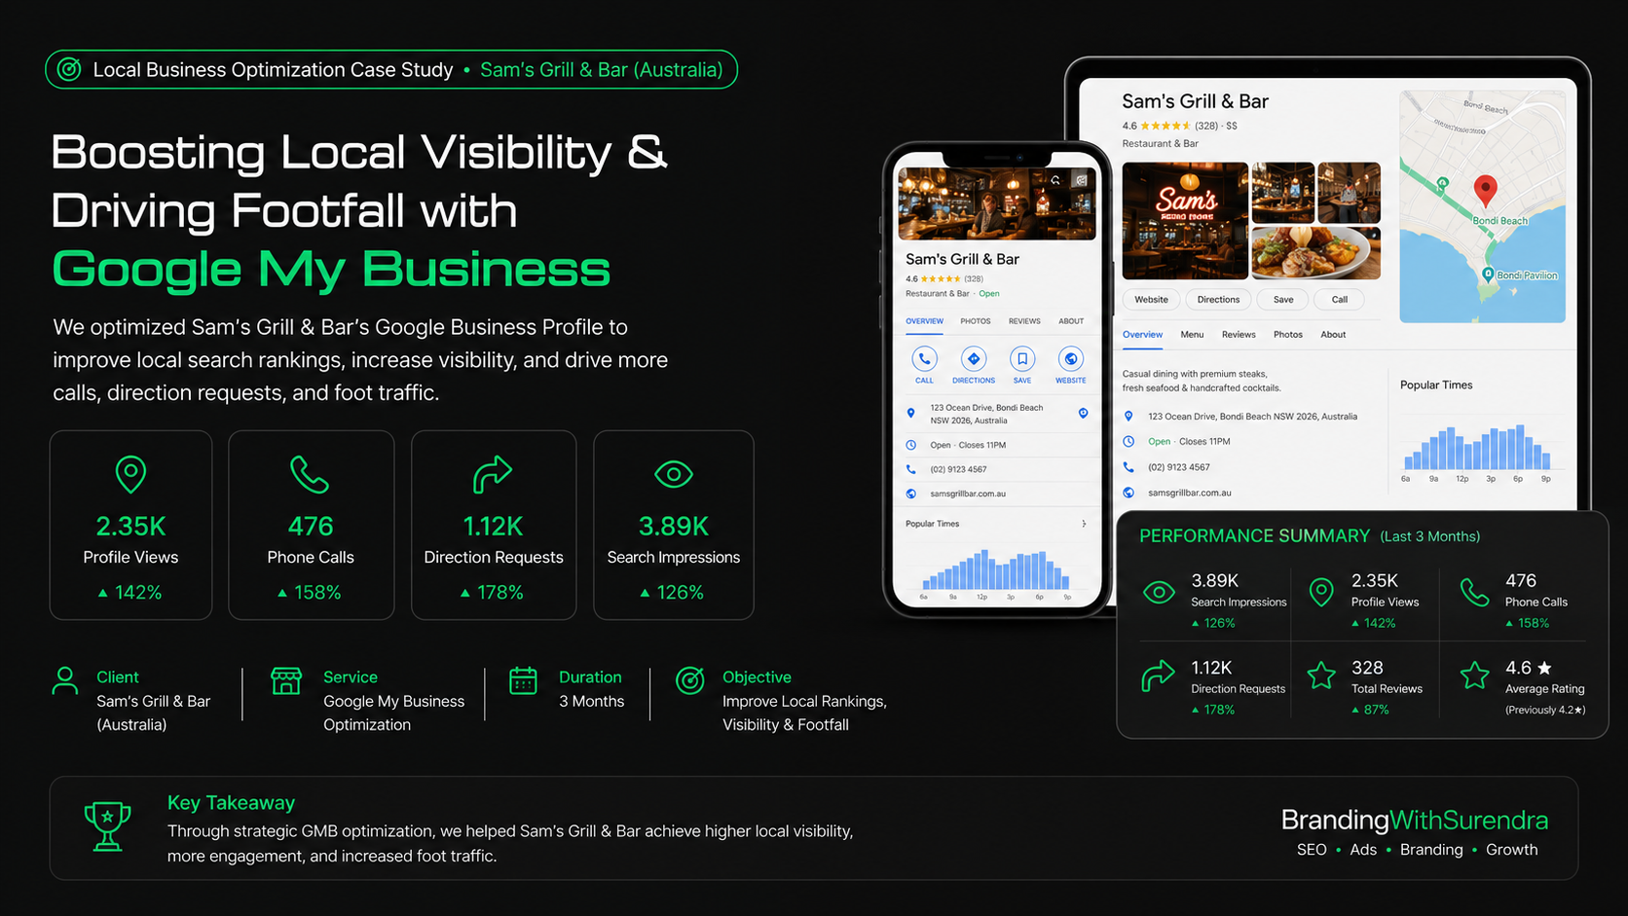
Task: Click the target icon beside Objective label
Action: click(x=690, y=680)
